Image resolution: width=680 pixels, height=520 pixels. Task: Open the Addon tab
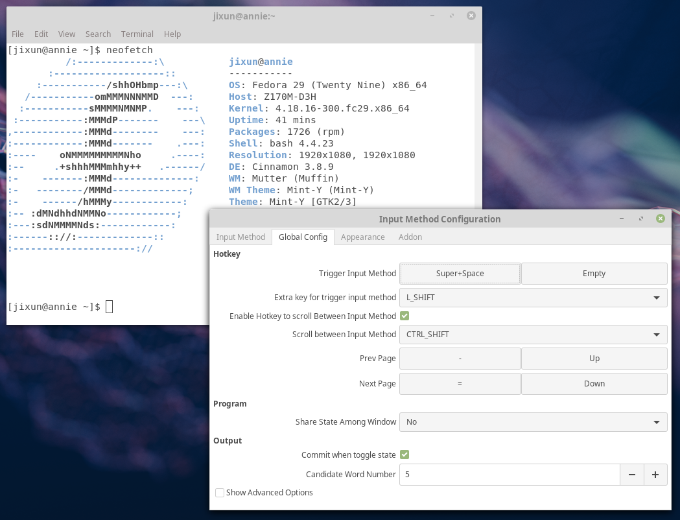[x=410, y=237]
